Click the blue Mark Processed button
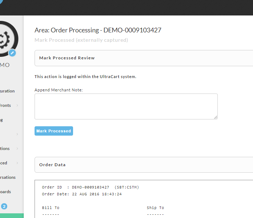 (54, 131)
